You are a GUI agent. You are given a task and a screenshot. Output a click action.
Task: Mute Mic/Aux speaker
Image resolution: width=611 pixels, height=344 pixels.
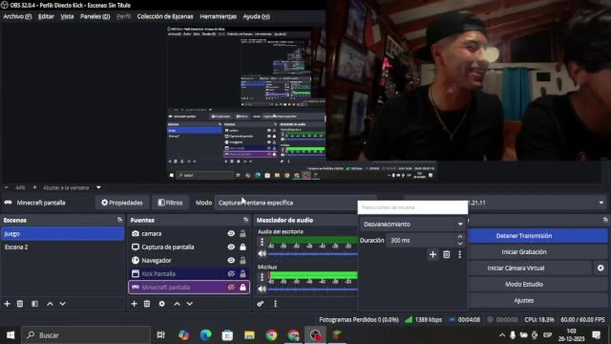coord(262,289)
